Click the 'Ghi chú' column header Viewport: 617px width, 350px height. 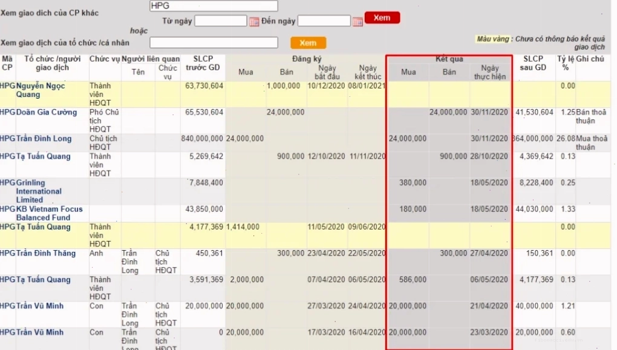tap(590, 59)
